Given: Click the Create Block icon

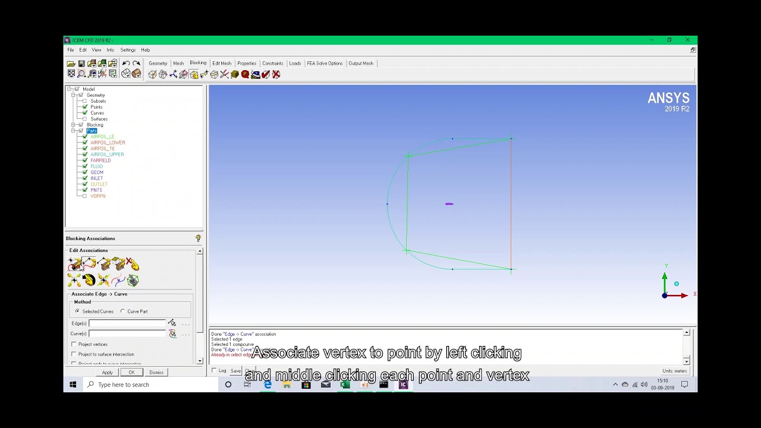Looking at the screenshot, I should point(153,74).
